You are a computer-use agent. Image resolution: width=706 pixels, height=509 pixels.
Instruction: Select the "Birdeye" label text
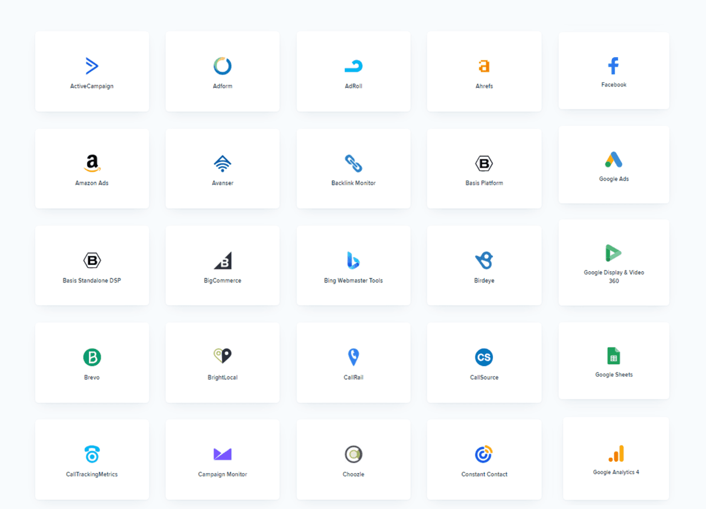(x=484, y=281)
